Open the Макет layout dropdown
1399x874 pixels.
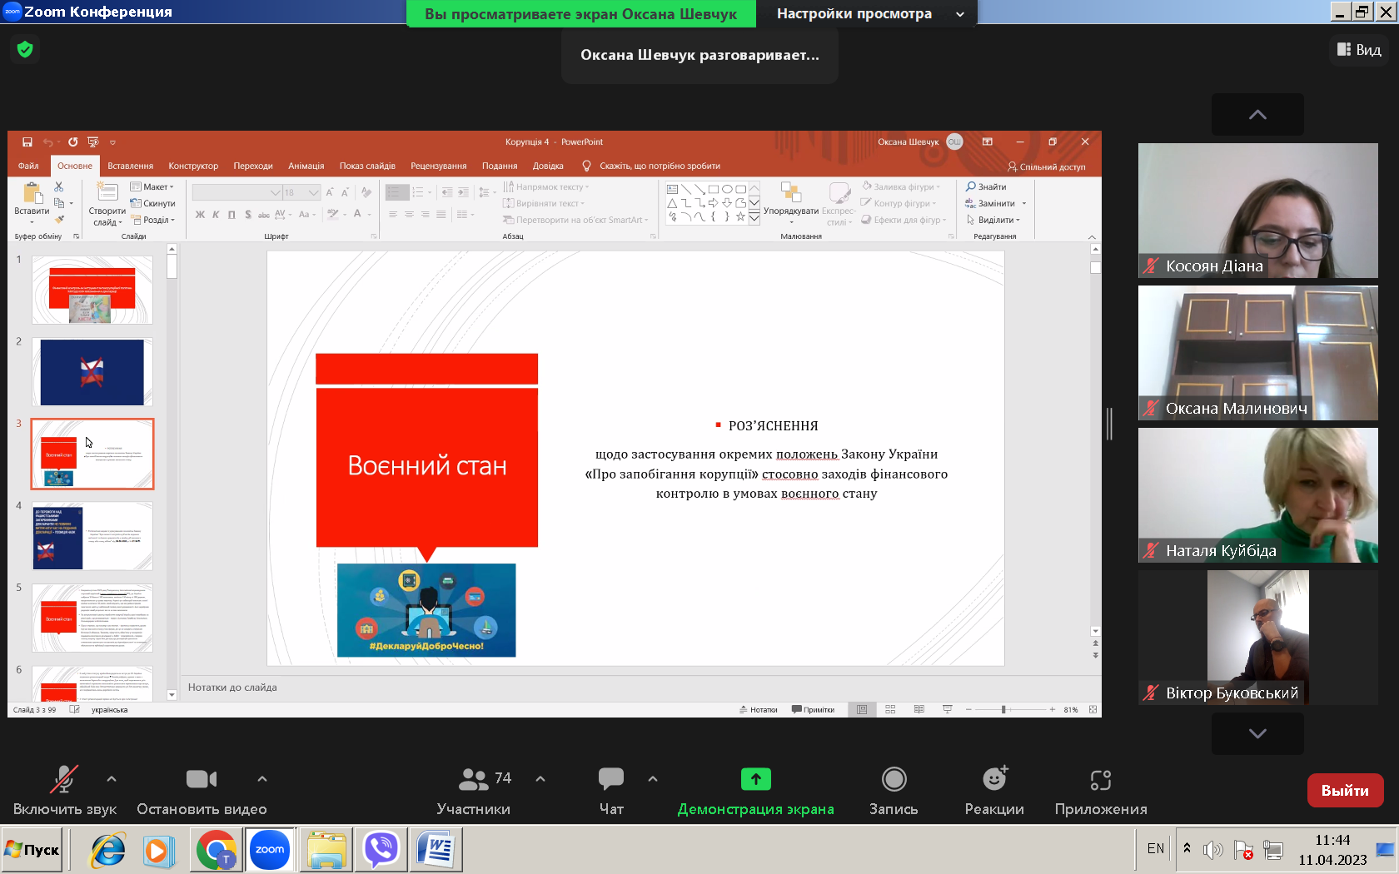click(x=152, y=186)
